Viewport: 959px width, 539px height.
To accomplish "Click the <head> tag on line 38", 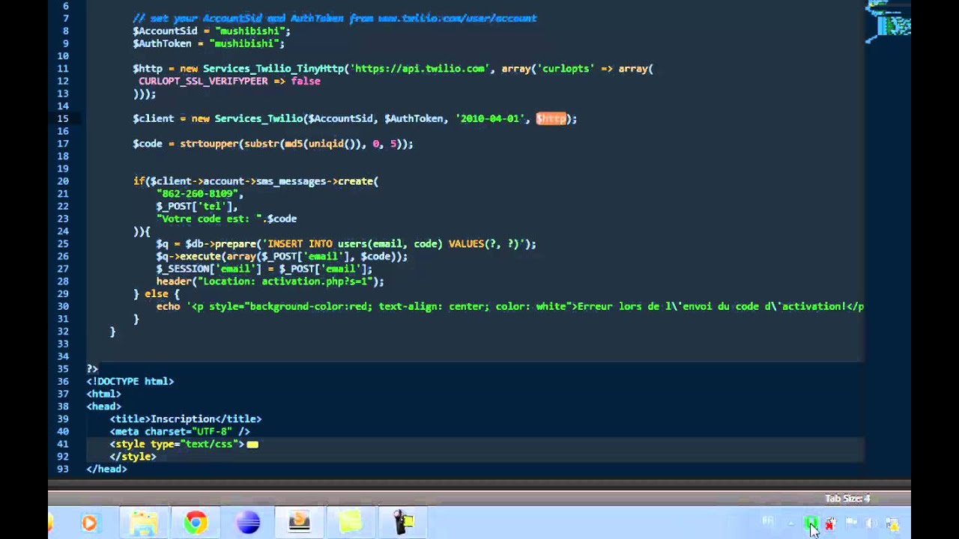I will (103, 406).
